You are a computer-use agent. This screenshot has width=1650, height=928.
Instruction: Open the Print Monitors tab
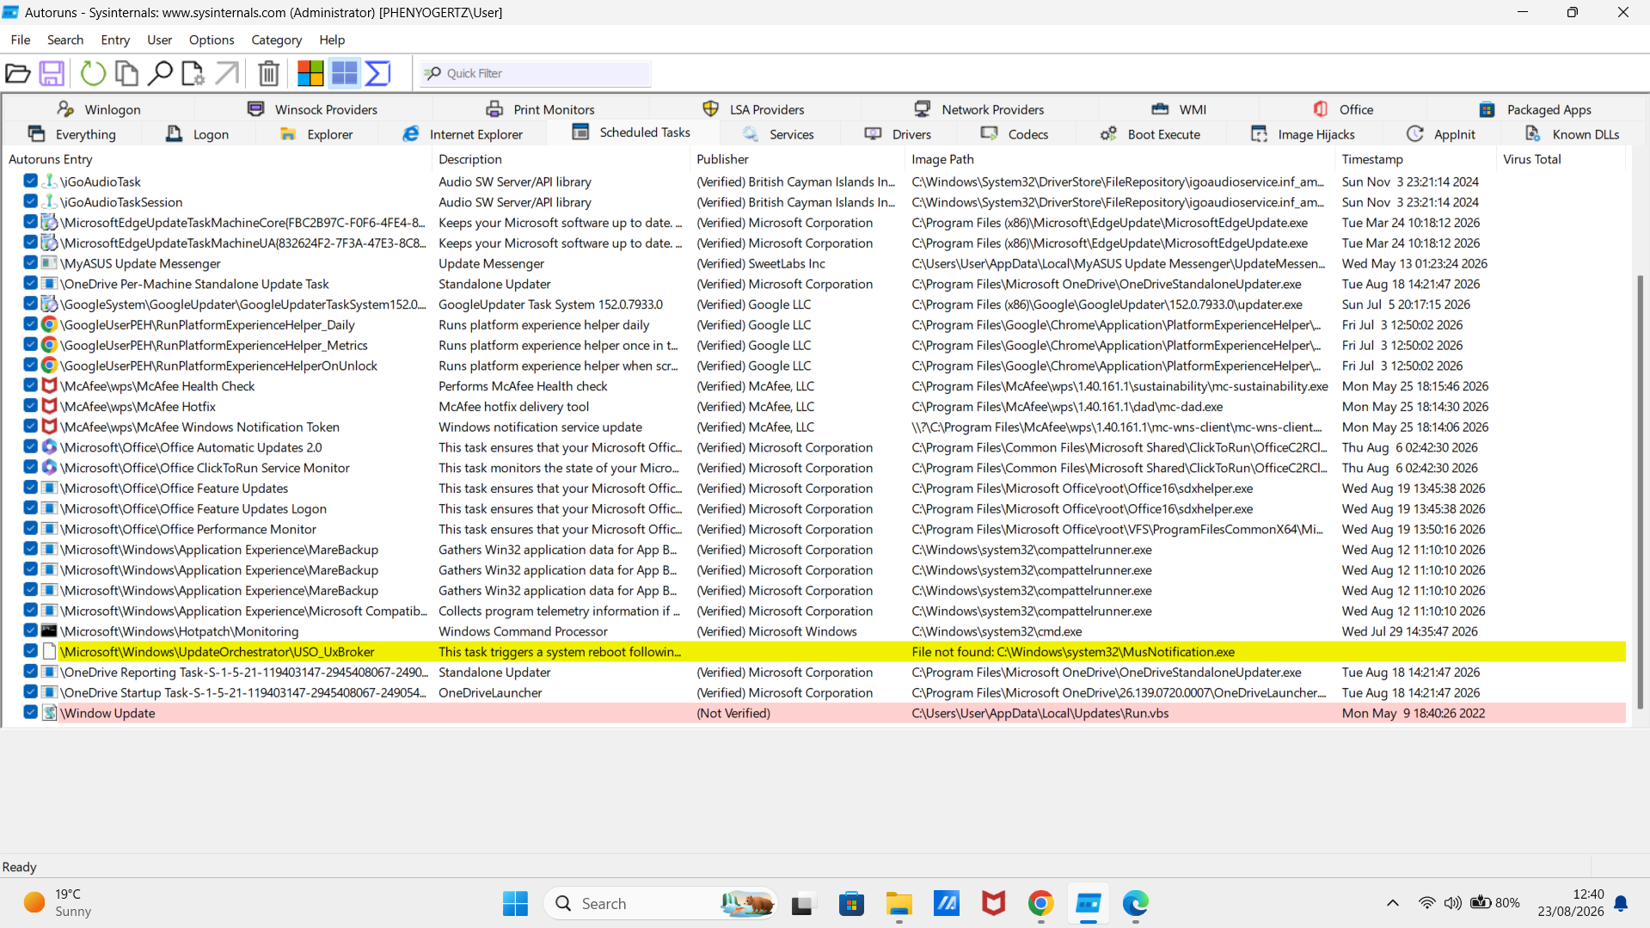click(541, 109)
